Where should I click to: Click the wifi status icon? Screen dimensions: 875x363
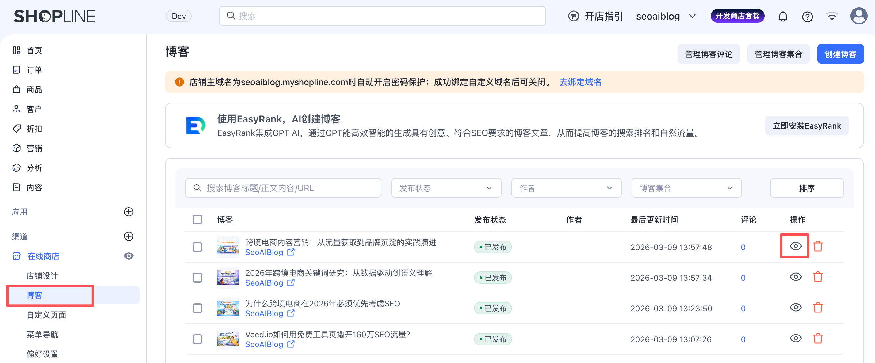click(832, 16)
